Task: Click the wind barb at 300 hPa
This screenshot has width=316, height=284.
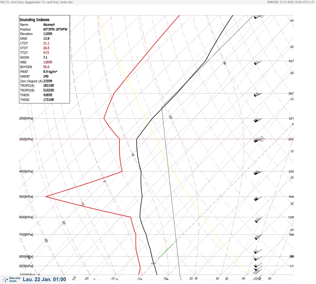Action: (259, 140)
